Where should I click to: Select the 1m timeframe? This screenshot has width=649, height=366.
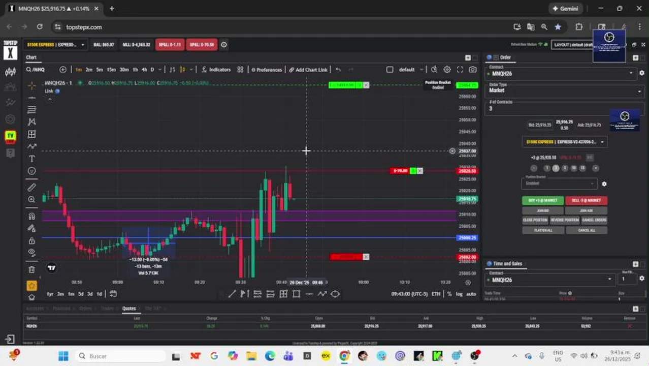point(79,70)
